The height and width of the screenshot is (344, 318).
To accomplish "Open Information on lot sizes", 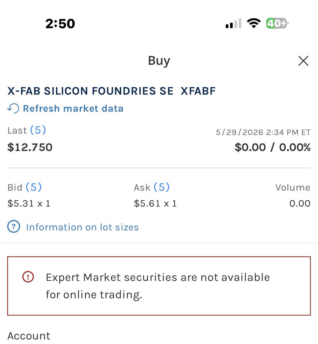I will (x=82, y=227).
